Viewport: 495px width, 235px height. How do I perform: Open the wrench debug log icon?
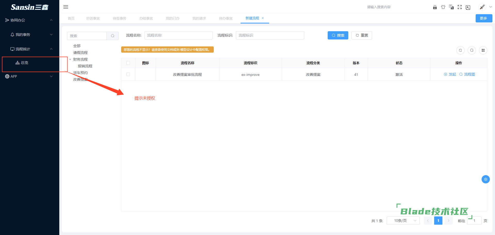click(x=468, y=7)
